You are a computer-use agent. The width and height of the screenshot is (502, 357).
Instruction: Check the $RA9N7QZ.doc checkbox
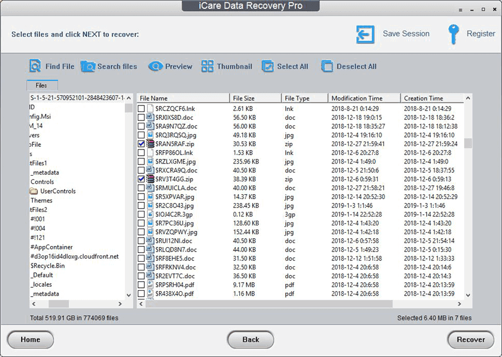pos(141,126)
